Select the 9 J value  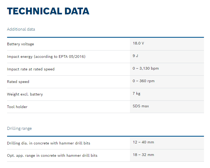(135, 56)
